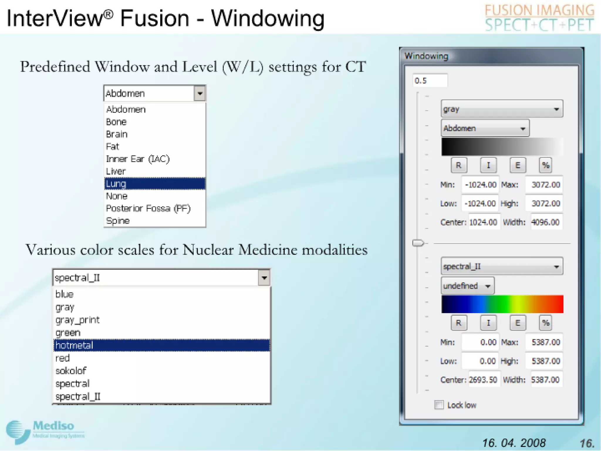Click the NM Width field showing 5387.00
The height and width of the screenshot is (451, 601).
[x=546, y=380]
